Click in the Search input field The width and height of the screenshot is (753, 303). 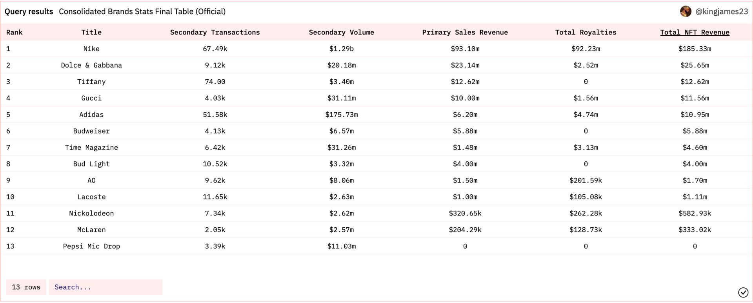[105, 287]
